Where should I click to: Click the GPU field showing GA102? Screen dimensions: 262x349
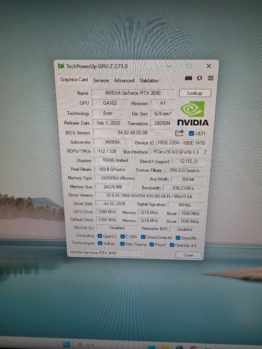coord(110,103)
